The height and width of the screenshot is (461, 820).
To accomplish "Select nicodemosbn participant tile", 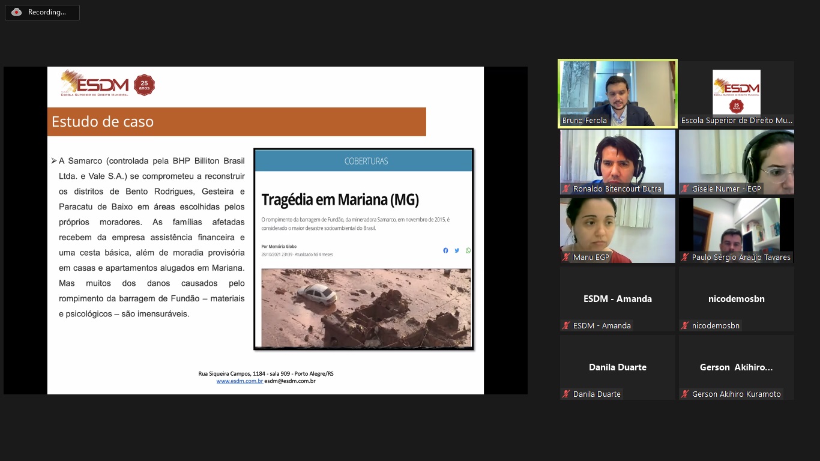I will click(737, 299).
